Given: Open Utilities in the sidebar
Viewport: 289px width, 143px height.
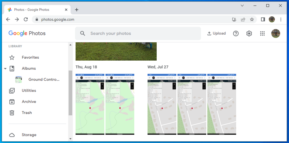Looking at the screenshot, I should (29, 91).
